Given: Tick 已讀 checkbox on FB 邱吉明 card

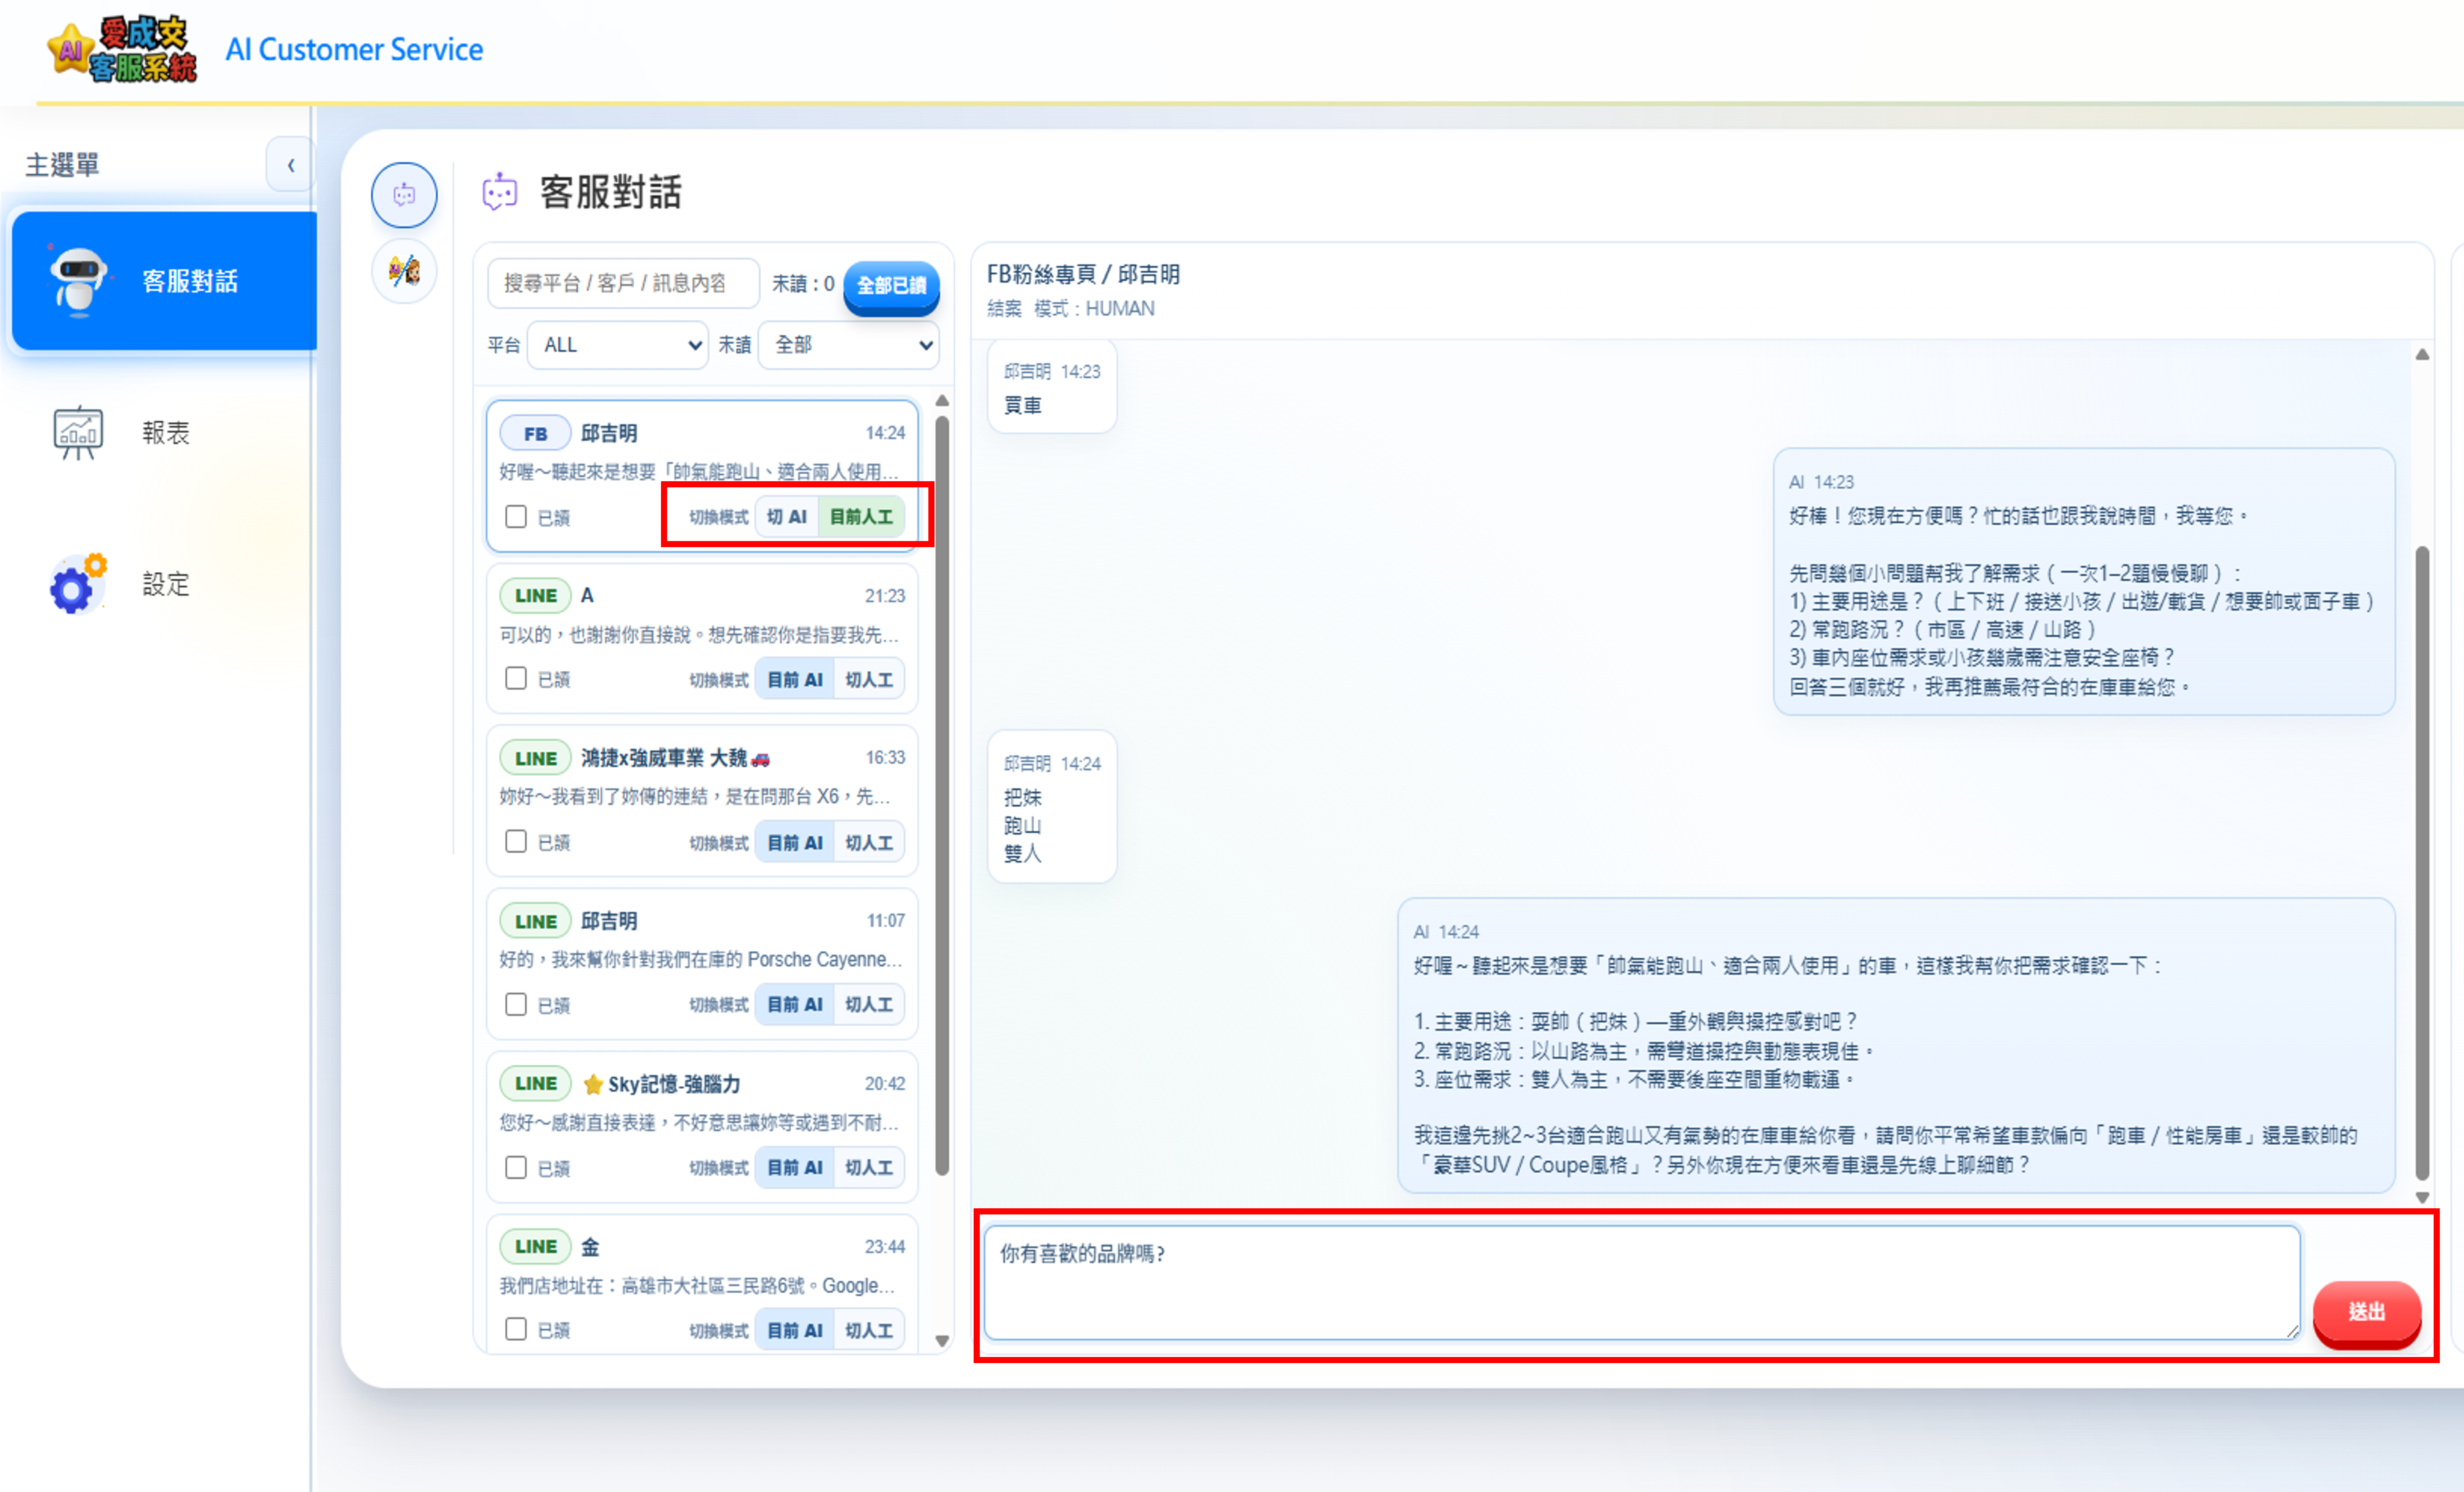Looking at the screenshot, I should pos(516,517).
